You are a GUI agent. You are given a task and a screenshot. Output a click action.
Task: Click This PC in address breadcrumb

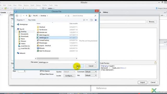35,16
